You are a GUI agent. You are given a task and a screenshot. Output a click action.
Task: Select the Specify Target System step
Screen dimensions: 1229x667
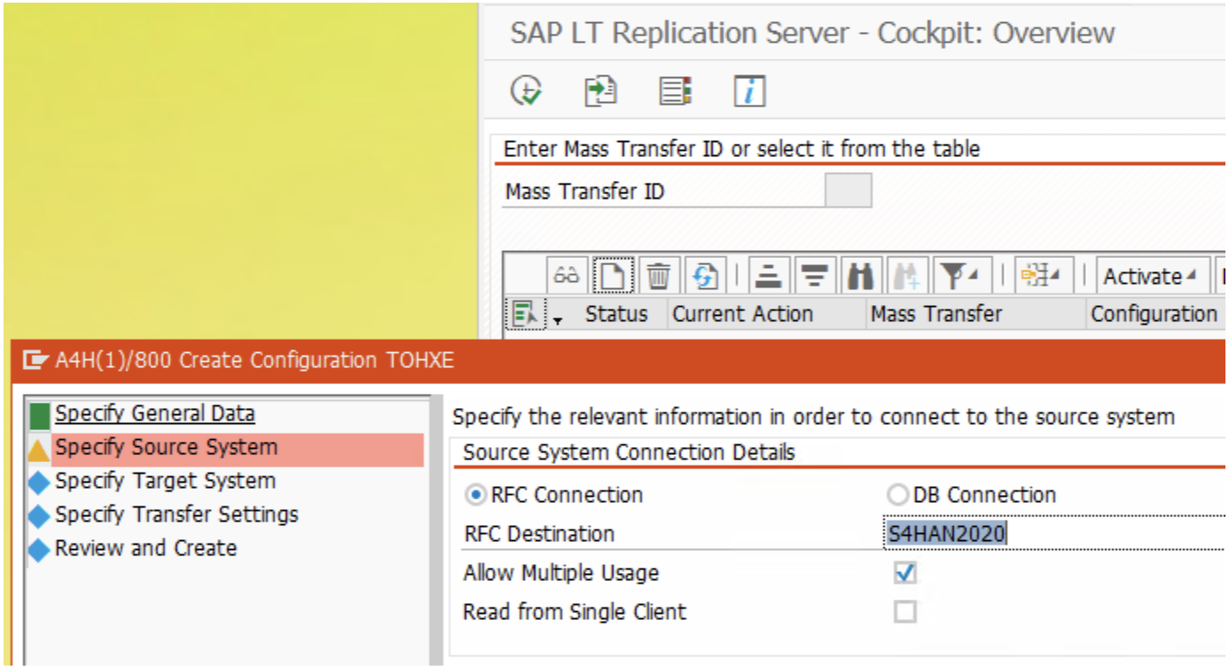coord(165,481)
